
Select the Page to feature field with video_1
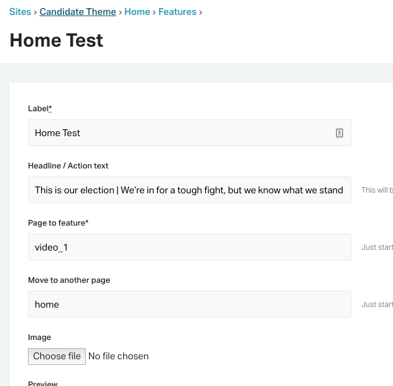tap(189, 247)
